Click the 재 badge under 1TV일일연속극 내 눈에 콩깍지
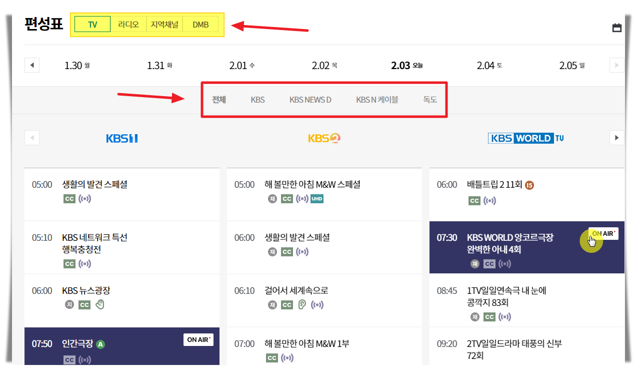Image resolution: width=637 pixels, height=377 pixels. [474, 317]
